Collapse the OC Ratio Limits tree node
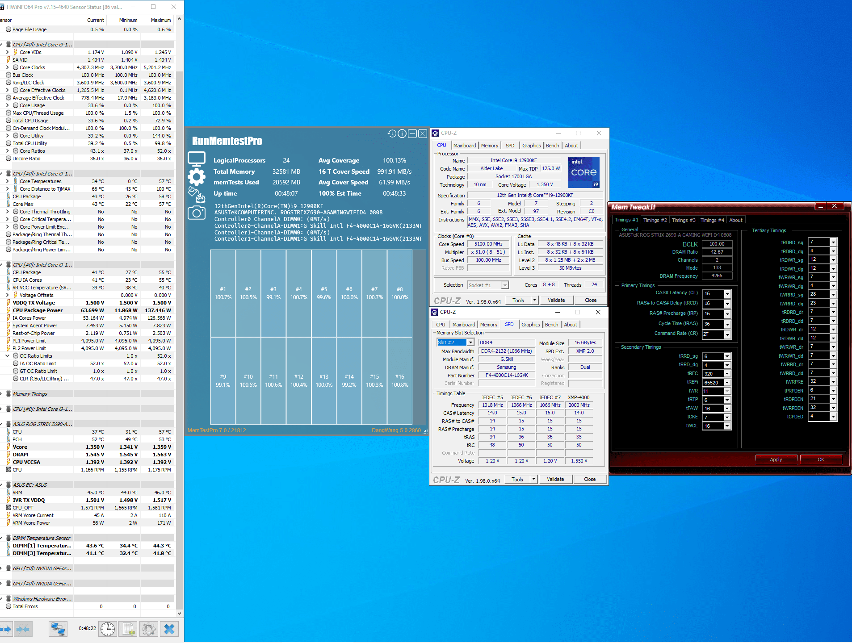This screenshot has width=852, height=643. click(x=7, y=356)
